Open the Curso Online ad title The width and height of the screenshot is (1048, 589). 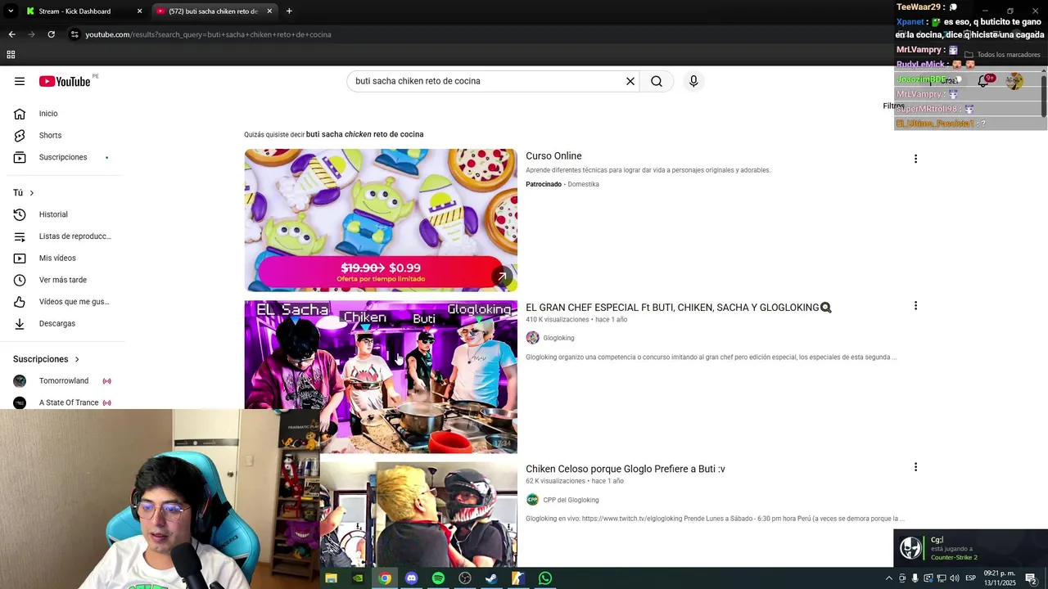pos(553,156)
